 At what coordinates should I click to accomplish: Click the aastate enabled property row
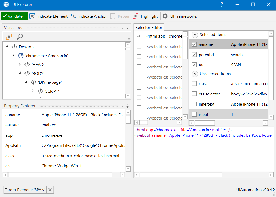[x=64, y=125]
